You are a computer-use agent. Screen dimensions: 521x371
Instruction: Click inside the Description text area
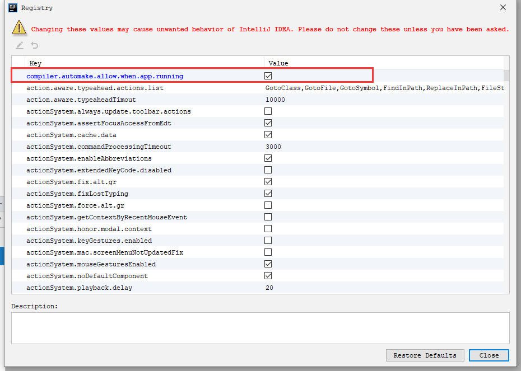(x=260, y=328)
